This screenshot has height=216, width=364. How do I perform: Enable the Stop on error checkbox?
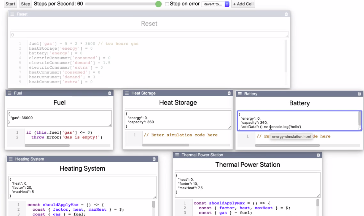pos(167,4)
